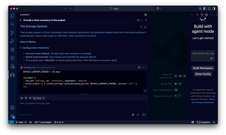This screenshot has height=135, width=226.
Task: Open the Manage gear with update badge
Action: pyautogui.click(x=12, y=116)
